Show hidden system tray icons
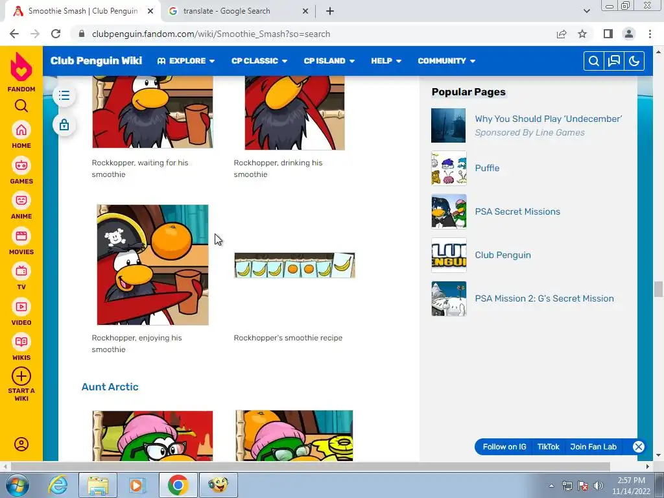The image size is (664, 498). pos(551,486)
